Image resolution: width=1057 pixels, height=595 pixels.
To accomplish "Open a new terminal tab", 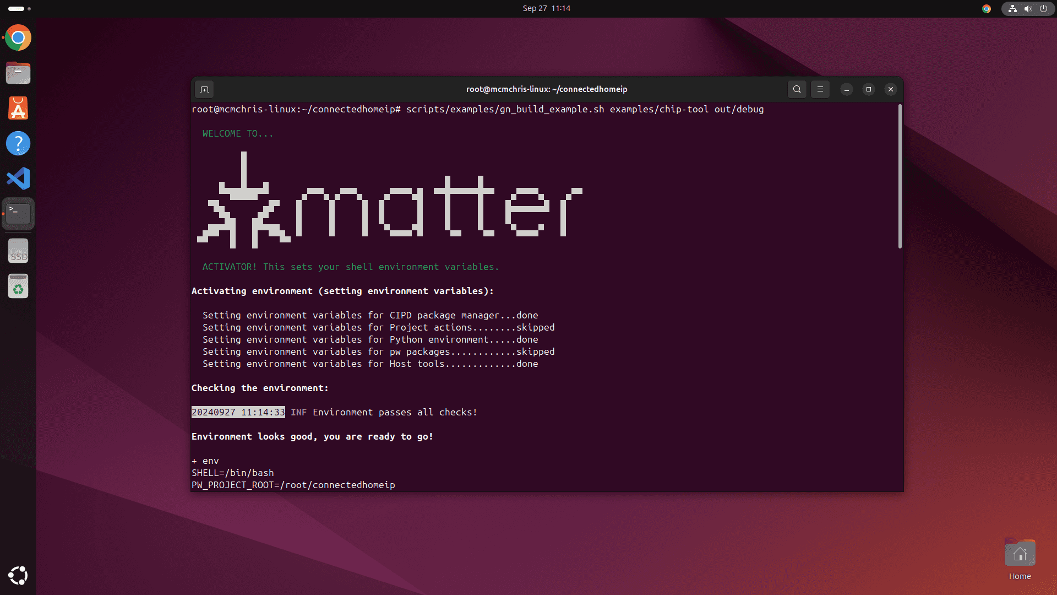I will (x=204, y=89).
